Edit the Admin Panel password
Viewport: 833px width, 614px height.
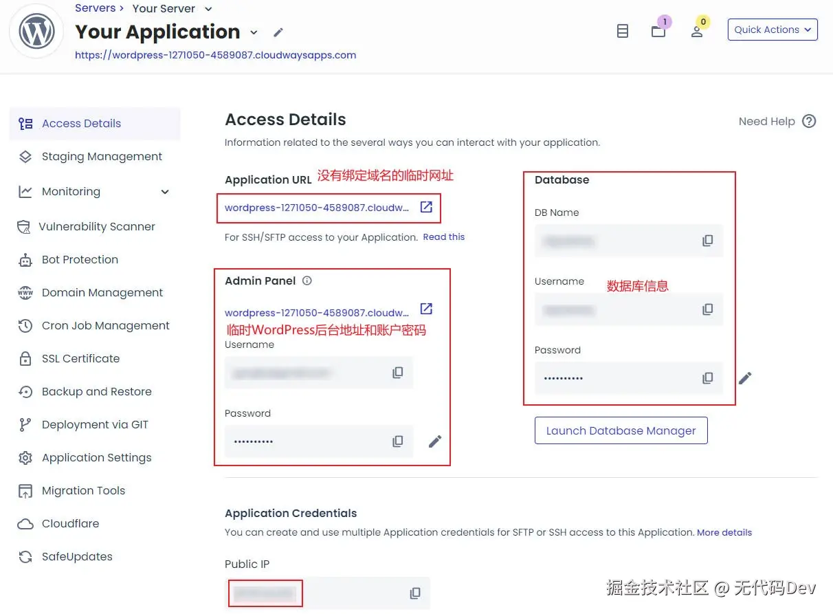[x=435, y=441]
